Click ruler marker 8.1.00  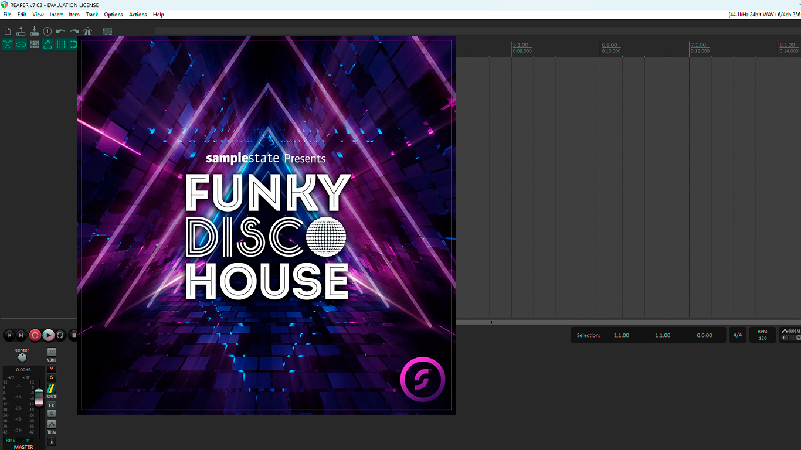tap(787, 45)
